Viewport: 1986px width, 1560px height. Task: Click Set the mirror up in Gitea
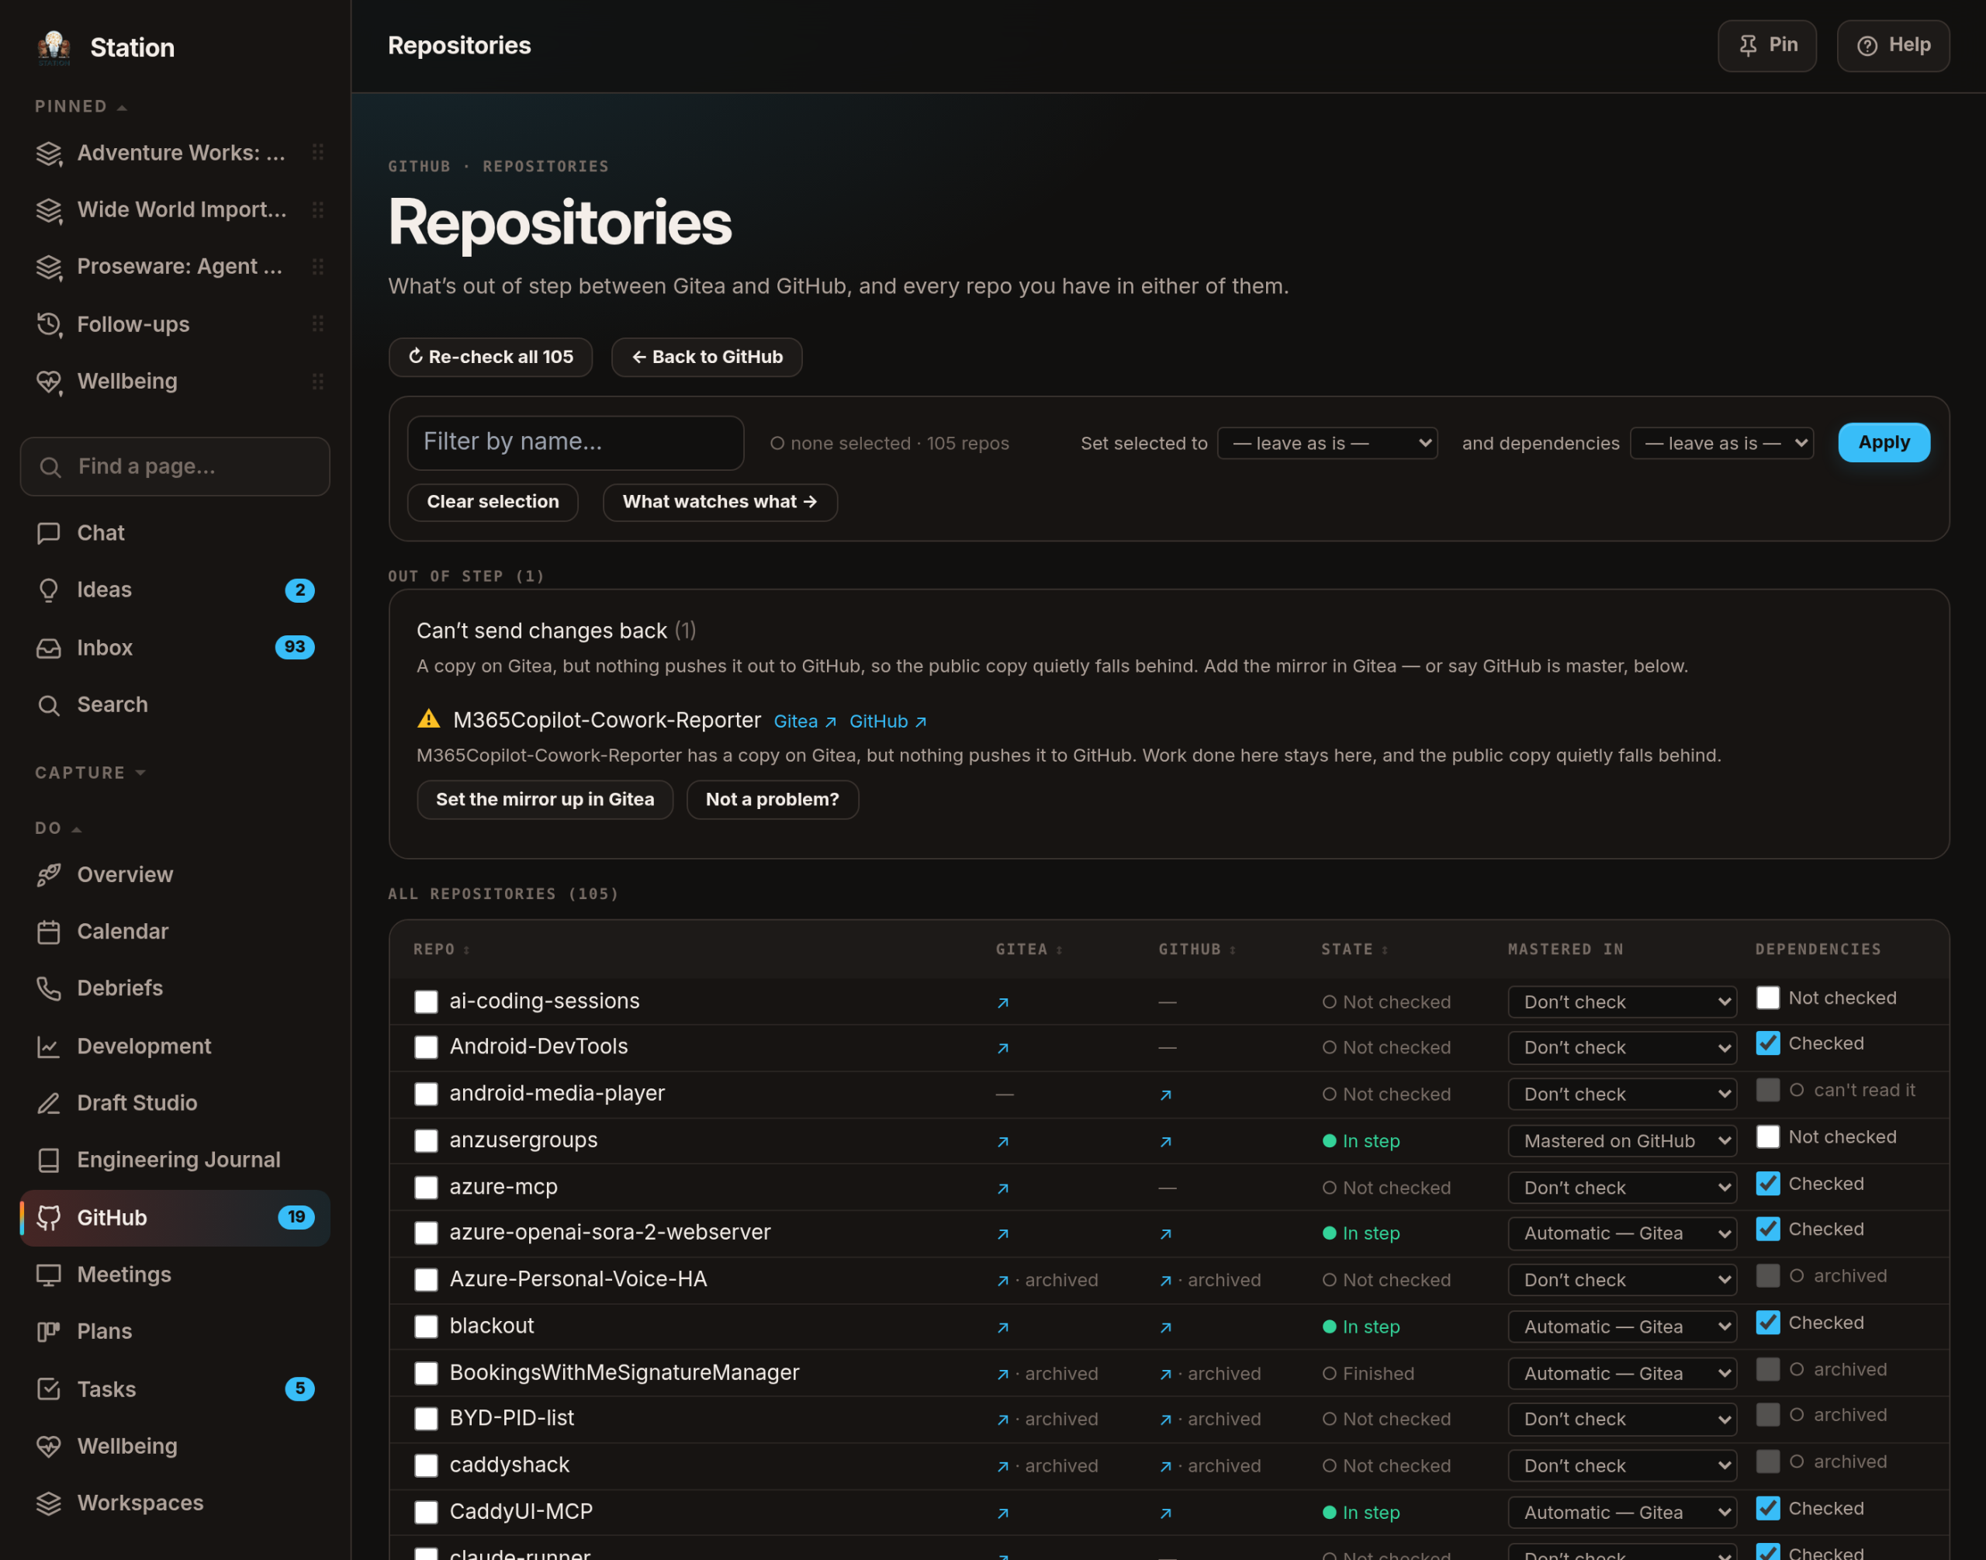tap(545, 800)
